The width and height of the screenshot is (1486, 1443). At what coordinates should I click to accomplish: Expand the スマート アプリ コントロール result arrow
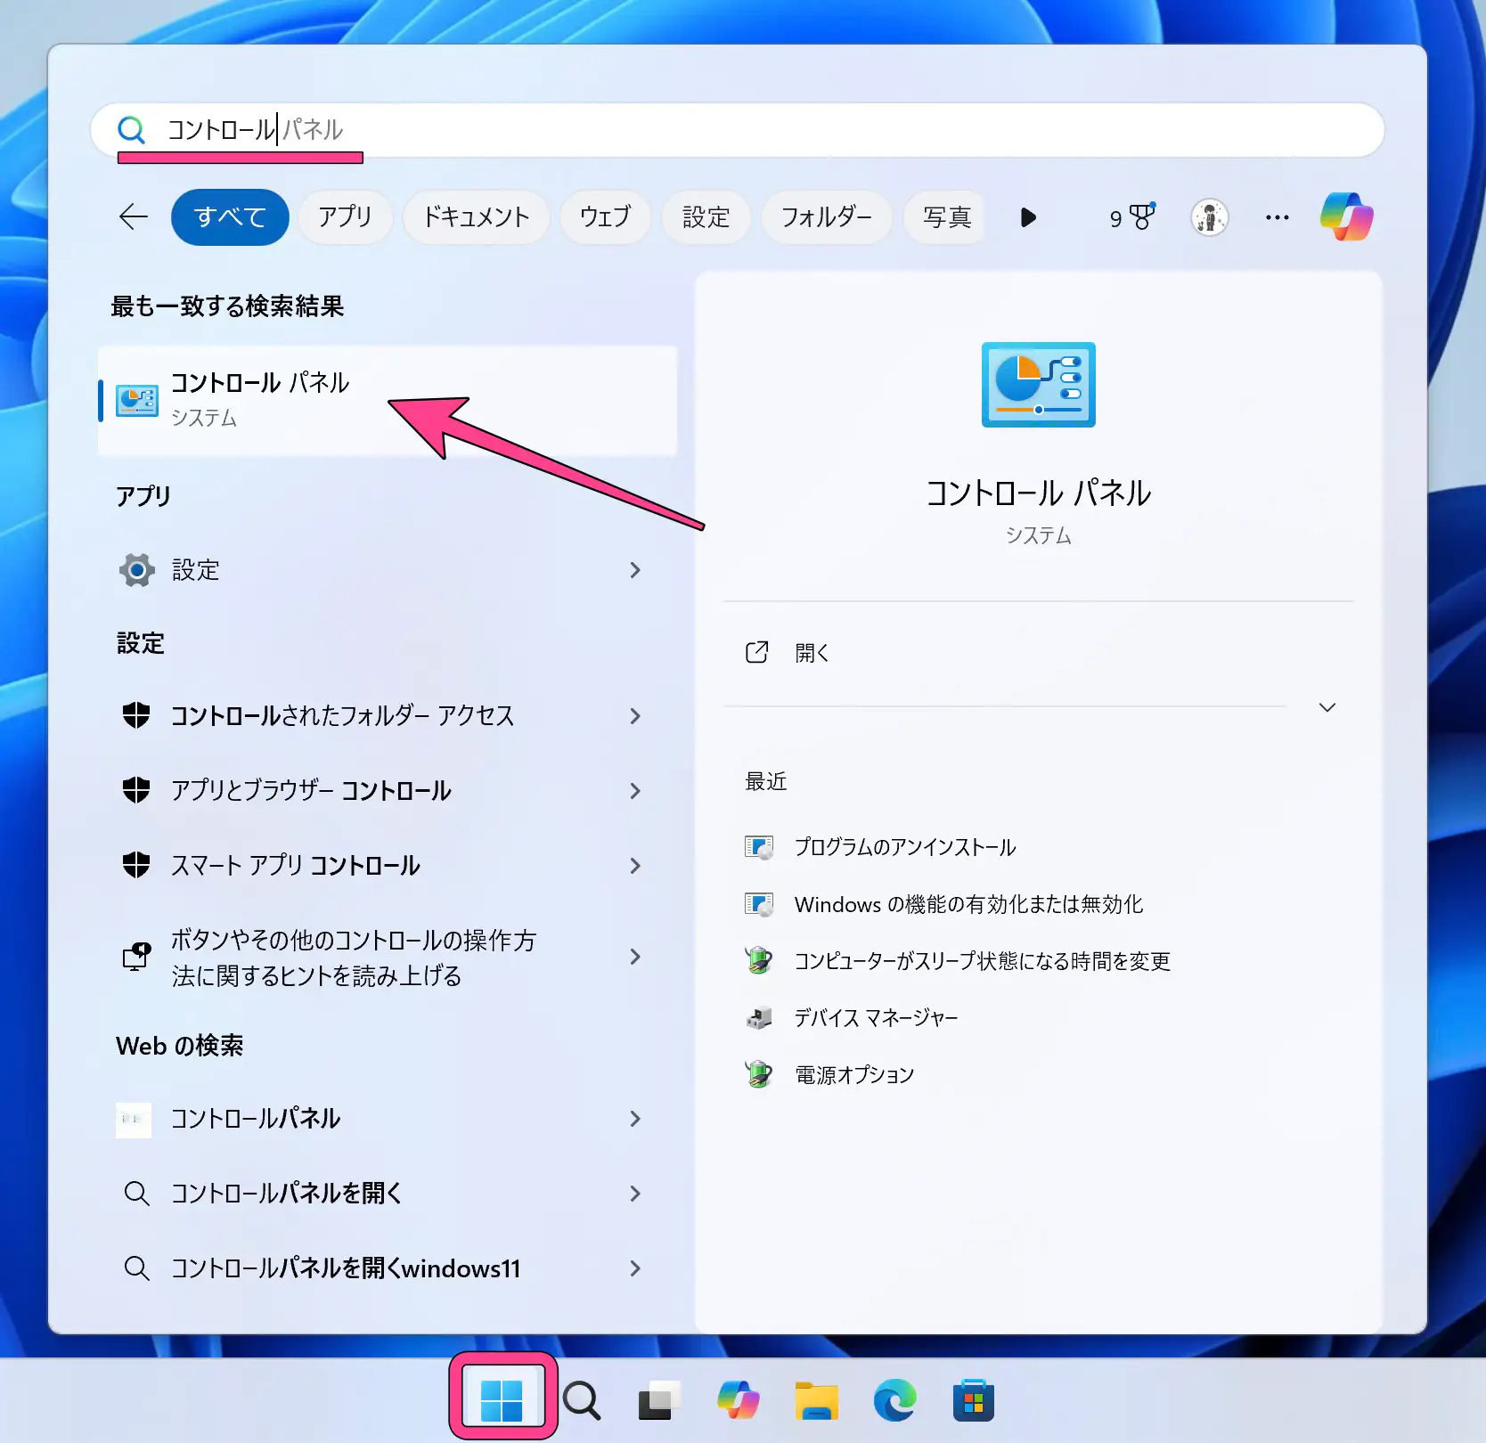635,866
